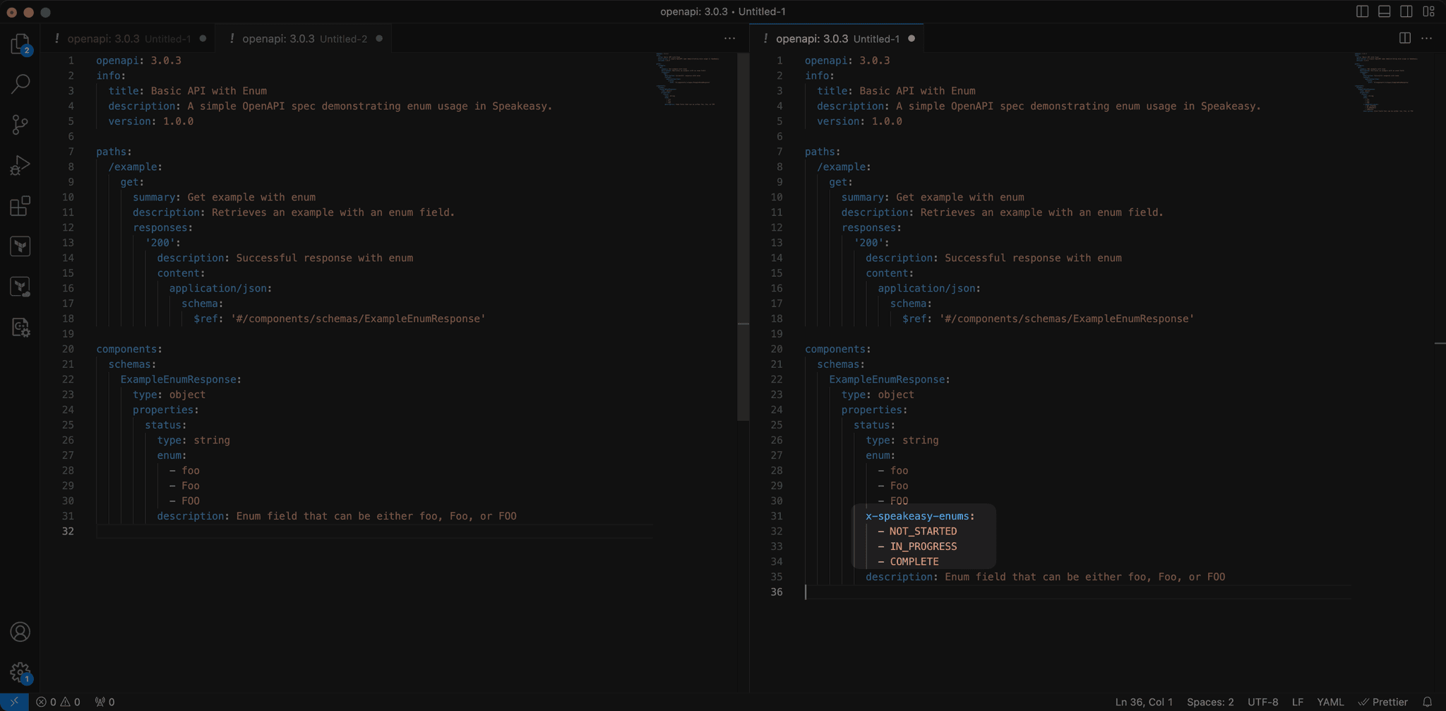Click Prettier status bar item

tap(1383, 702)
